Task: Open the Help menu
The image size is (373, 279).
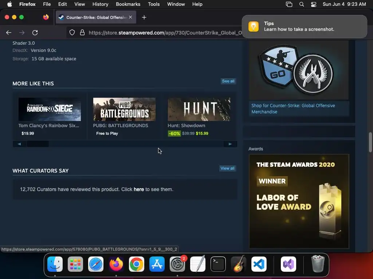Action: coord(197,4)
